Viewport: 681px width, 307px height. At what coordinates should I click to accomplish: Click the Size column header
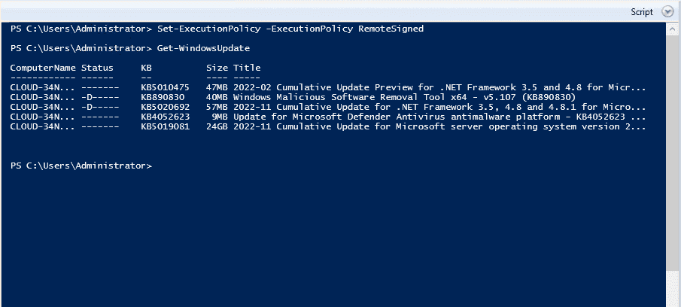(x=217, y=68)
